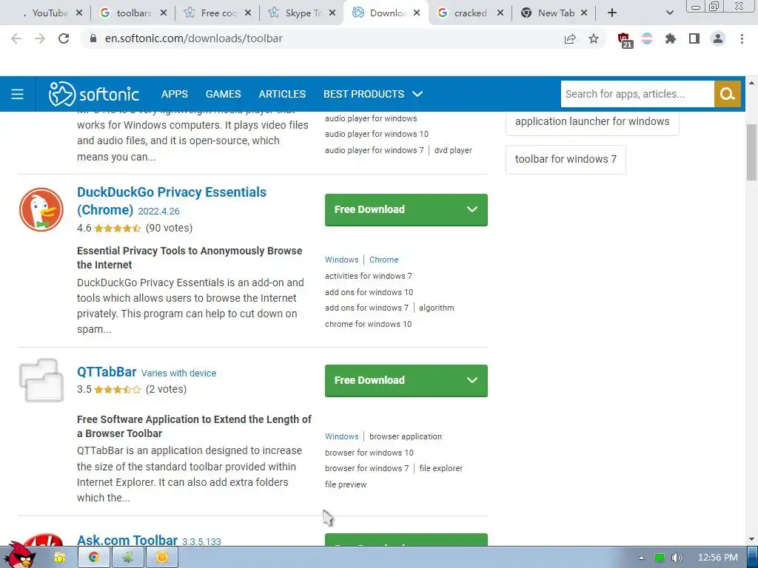Click the orange taskbar application icon
Image resolution: width=758 pixels, height=568 pixels.
(162, 558)
